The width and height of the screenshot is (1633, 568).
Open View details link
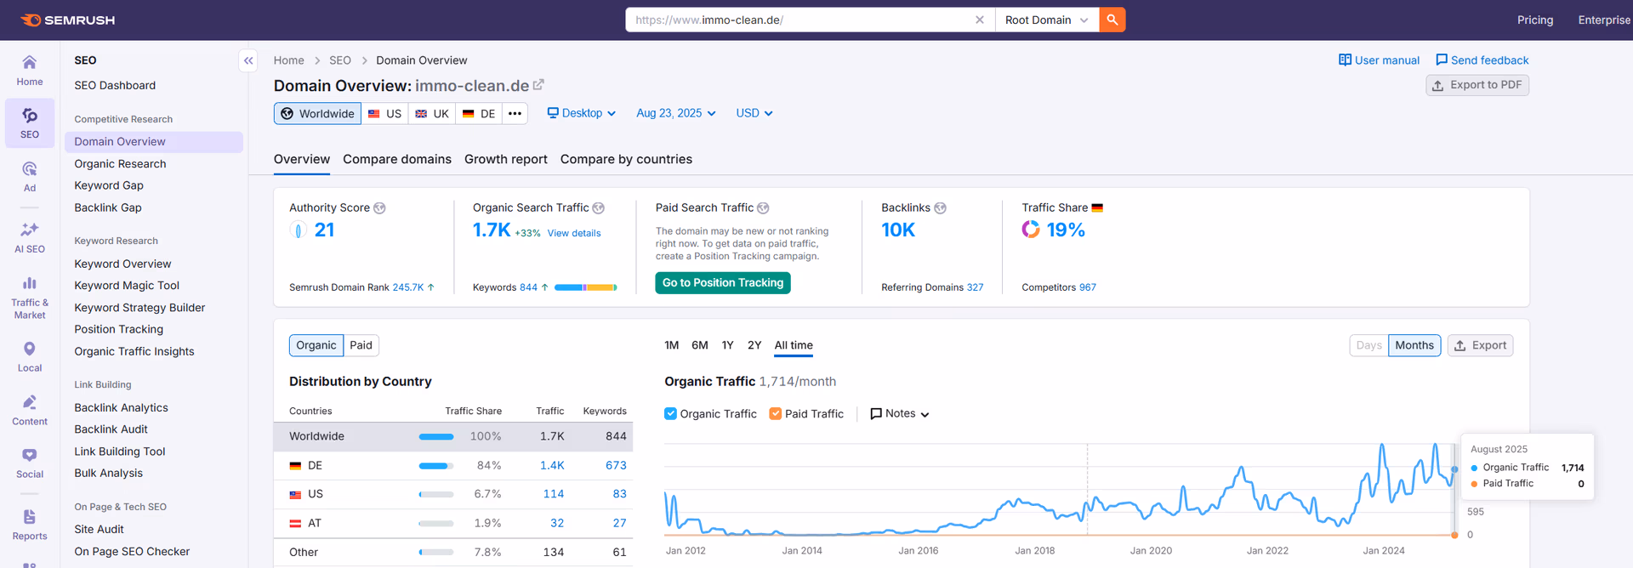pos(574,233)
